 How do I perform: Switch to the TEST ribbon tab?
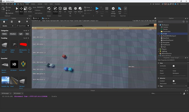(x=46, y=4)
